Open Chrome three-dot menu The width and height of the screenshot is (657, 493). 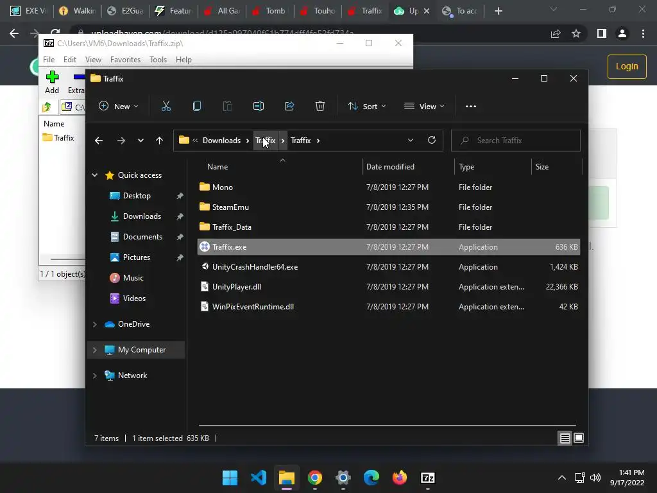[643, 33]
